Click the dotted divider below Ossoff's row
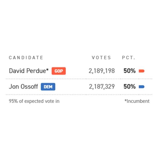Viewport: 160px width, 160px height. tap(79, 95)
